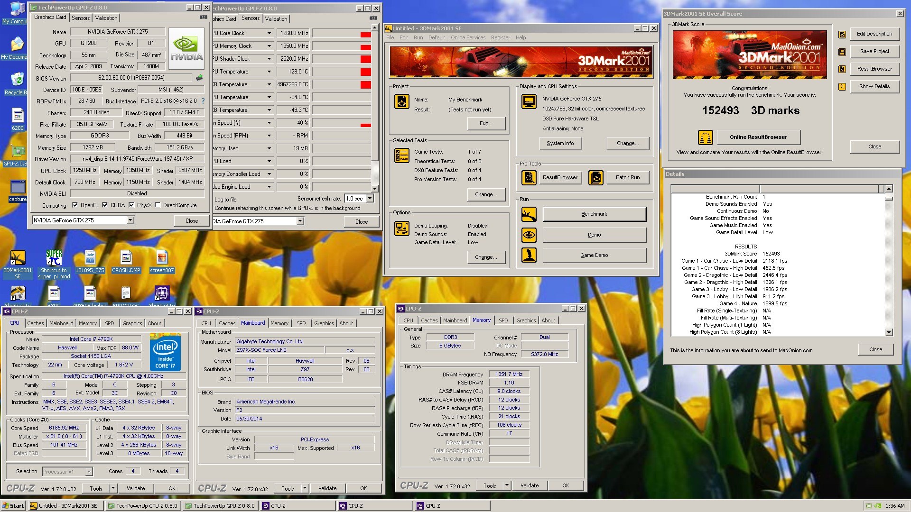Toggle the PhysX checkbox
The width and height of the screenshot is (911, 512).
click(x=131, y=205)
